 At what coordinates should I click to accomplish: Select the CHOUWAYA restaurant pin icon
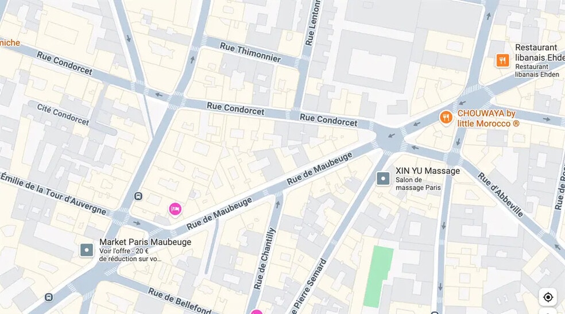446,117
